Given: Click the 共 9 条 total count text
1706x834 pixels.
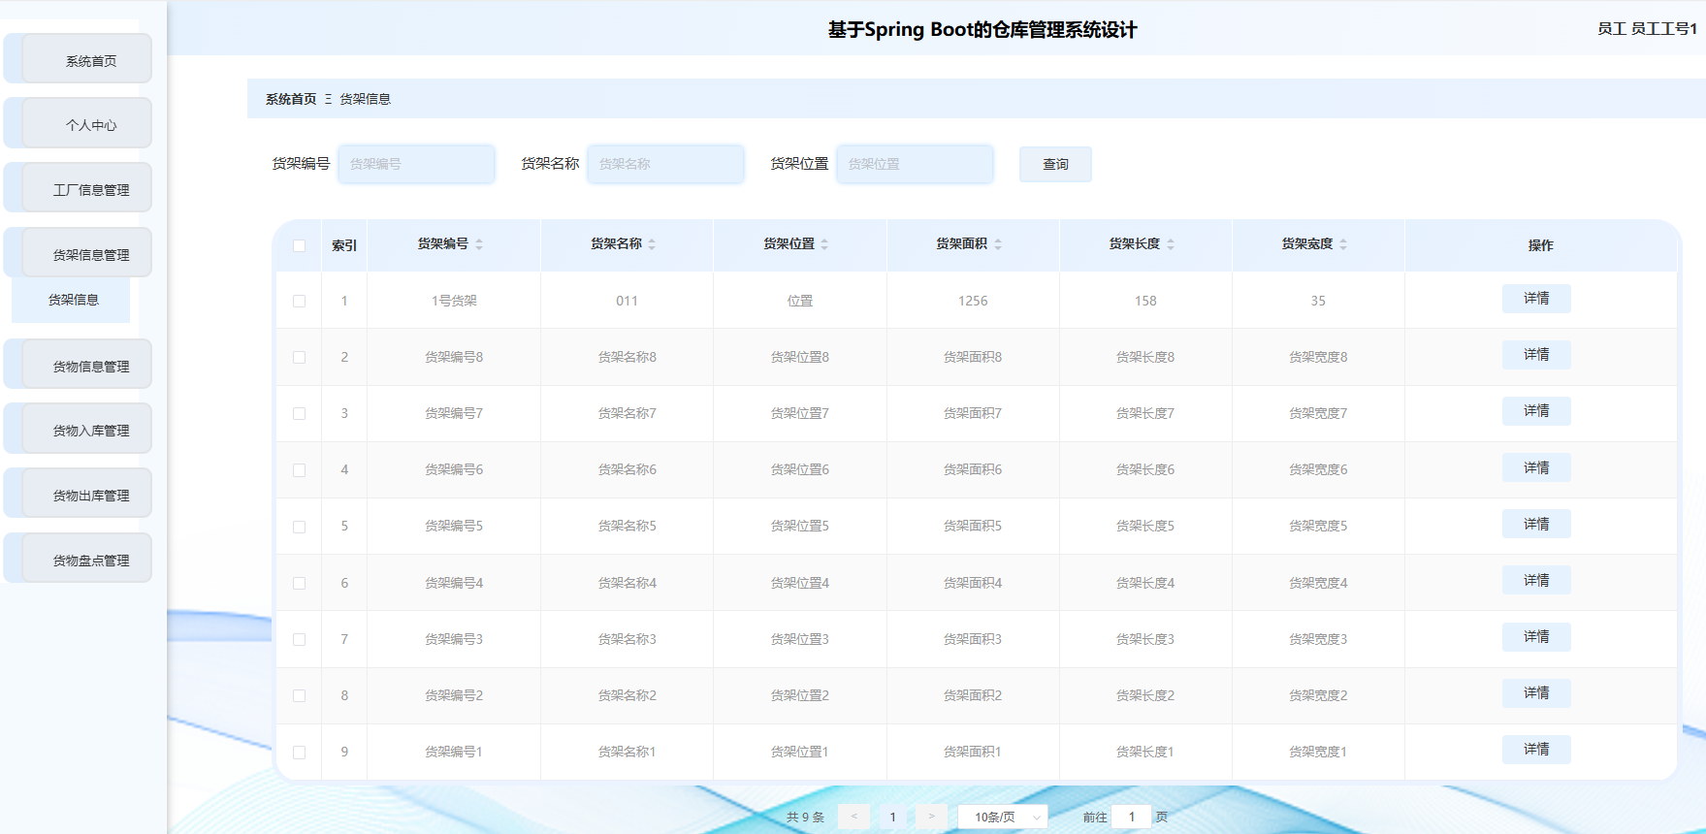Looking at the screenshot, I should click(x=805, y=818).
